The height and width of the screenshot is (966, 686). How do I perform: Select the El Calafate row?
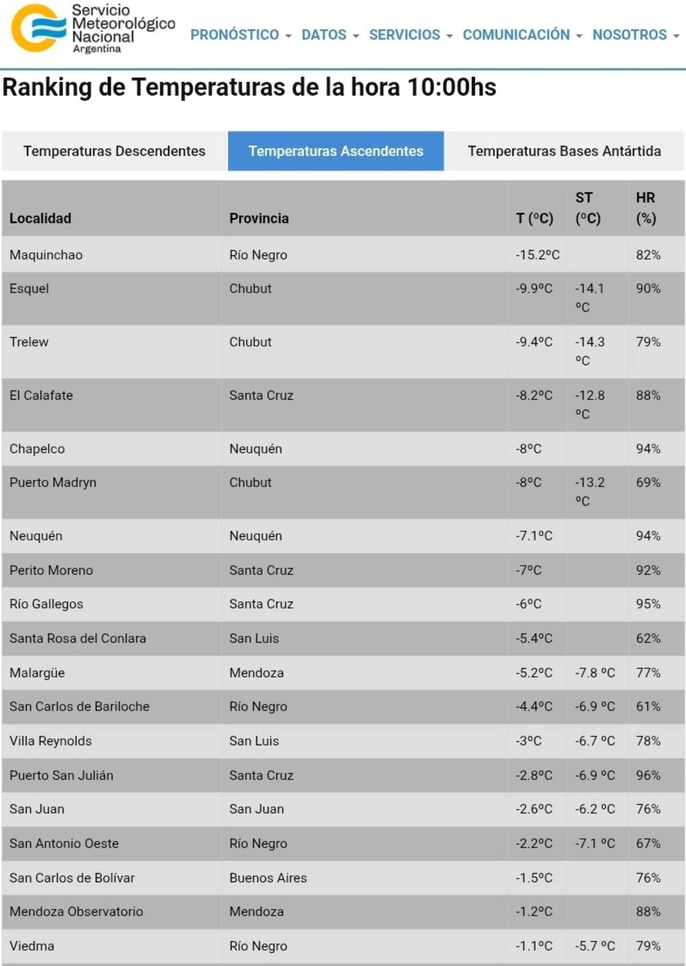pyautogui.click(x=41, y=395)
